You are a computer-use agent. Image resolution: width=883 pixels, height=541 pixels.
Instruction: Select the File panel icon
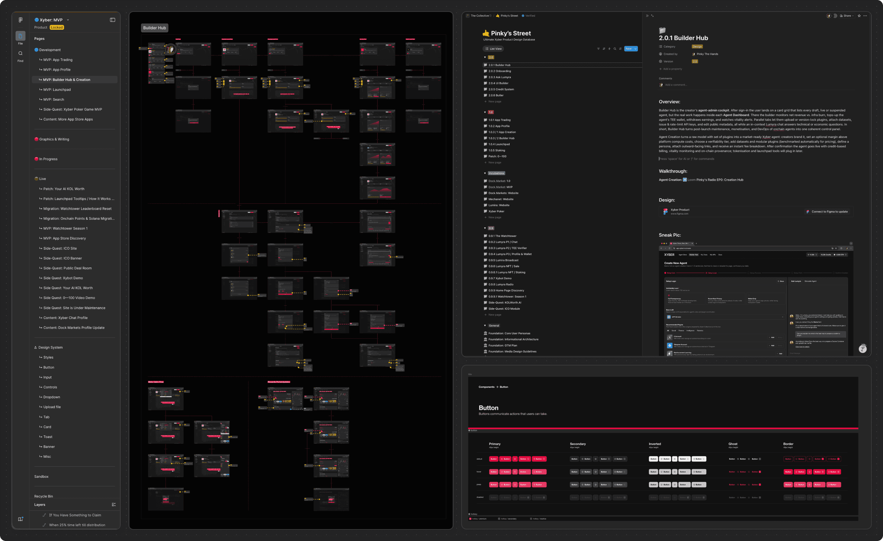pyautogui.click(x=20, y=36)
